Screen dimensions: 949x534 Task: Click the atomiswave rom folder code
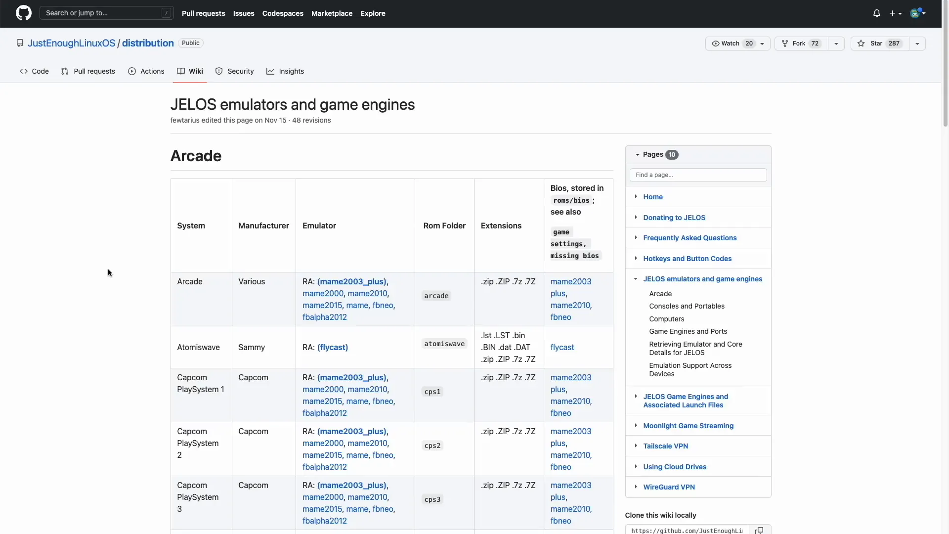point(444,344)
